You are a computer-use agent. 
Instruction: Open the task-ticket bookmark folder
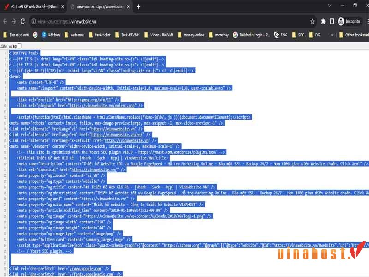click(100, 35)
